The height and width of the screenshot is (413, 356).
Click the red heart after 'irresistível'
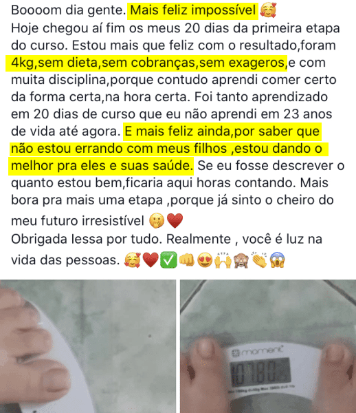[x=175, y=220]
